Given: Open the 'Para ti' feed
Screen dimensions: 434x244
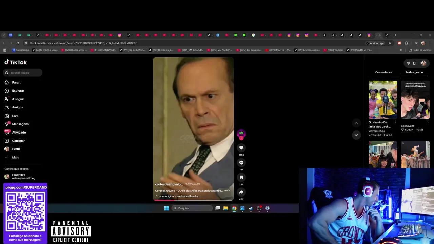Looking at the screenshot, I should (13, 82).
